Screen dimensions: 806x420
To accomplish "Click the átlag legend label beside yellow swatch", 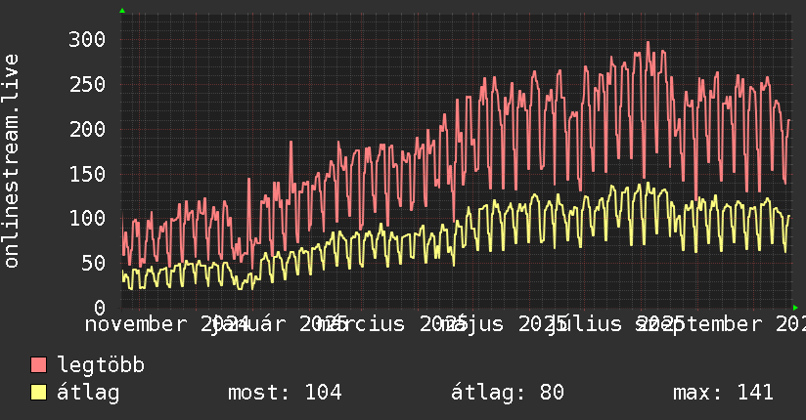I will pos(88,393).
